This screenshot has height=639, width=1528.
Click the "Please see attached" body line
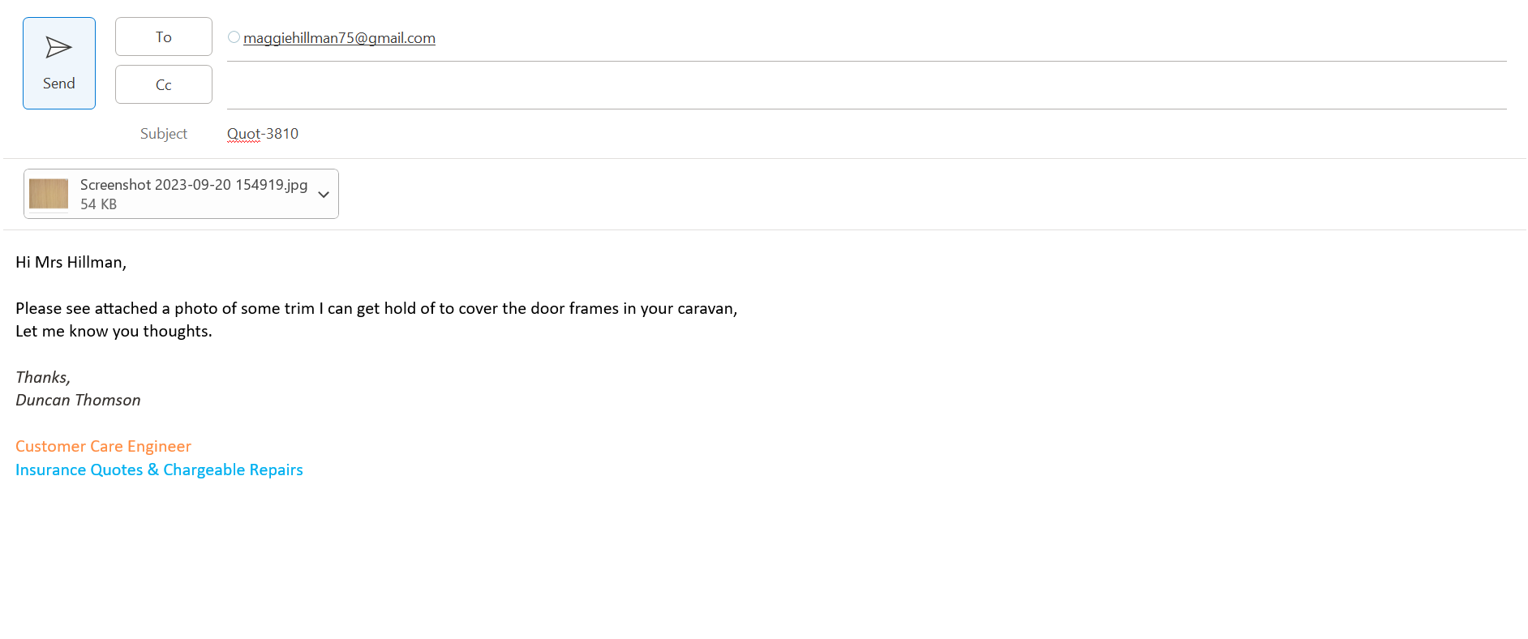coord(376,309)
